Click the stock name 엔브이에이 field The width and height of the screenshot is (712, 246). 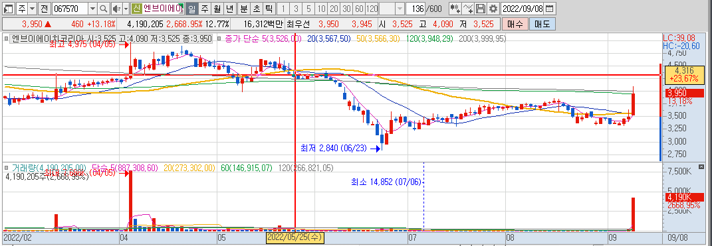(163, 8)
